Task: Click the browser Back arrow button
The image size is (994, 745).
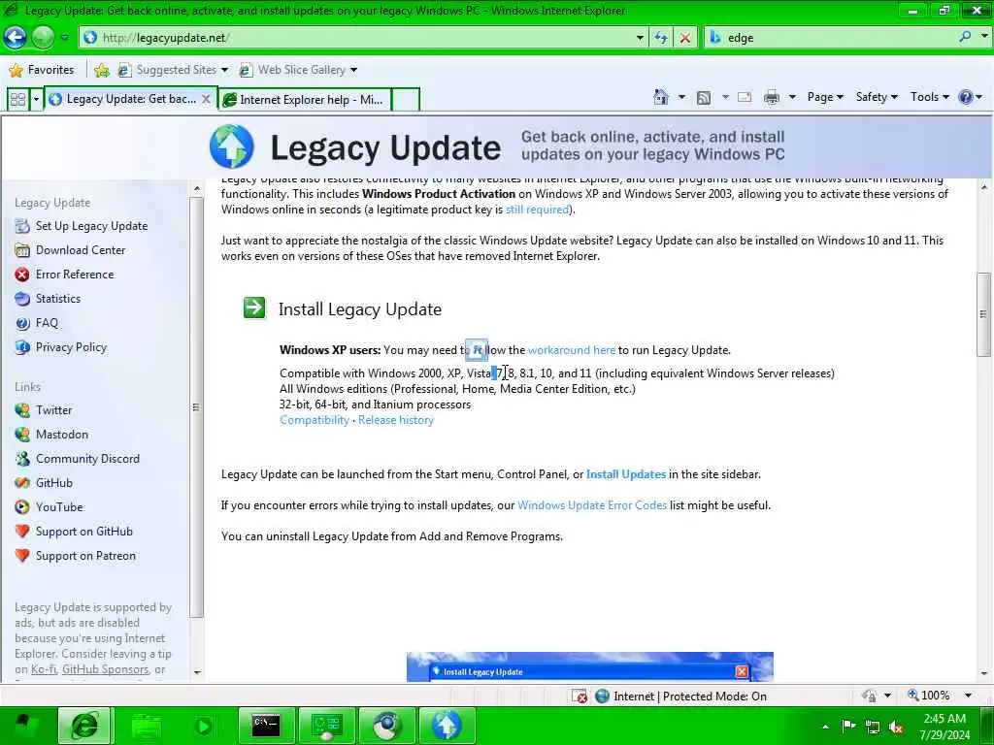Action: 15,38
